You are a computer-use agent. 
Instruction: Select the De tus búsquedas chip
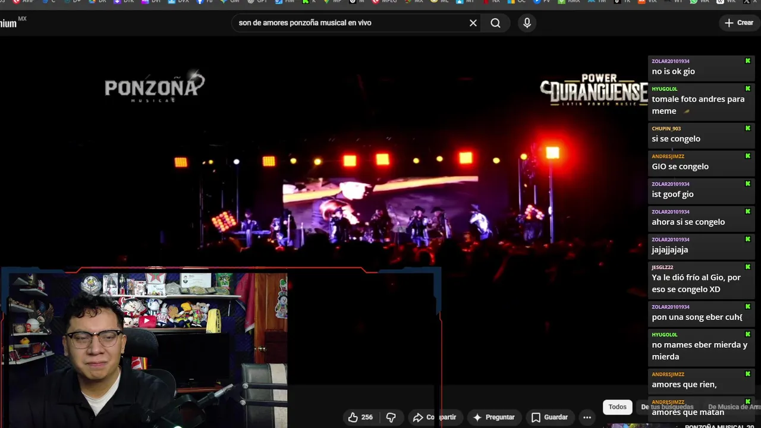tap(667, 407)
